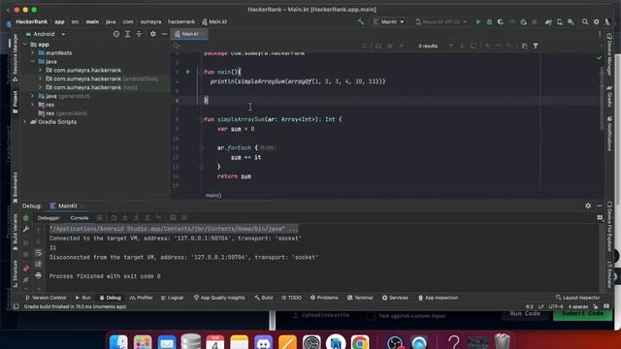The width and height of the screenshot is (621, 349).
Task: Toggle the Words (W) option in the find bar
Action: [390, 47]
